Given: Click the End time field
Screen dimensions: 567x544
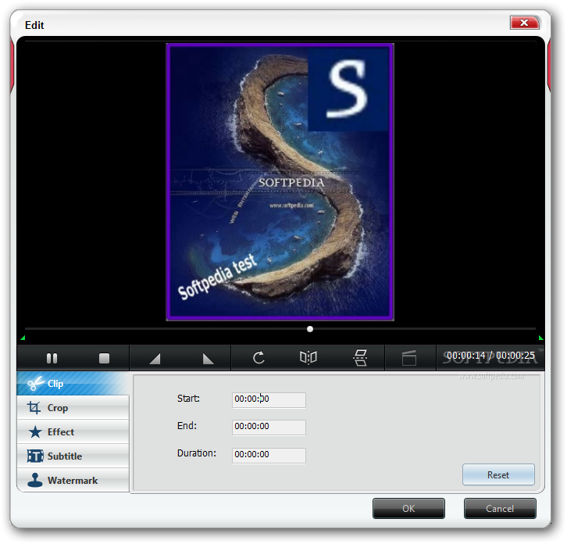Looking at the screenshot, I should [x=269, y=428].
